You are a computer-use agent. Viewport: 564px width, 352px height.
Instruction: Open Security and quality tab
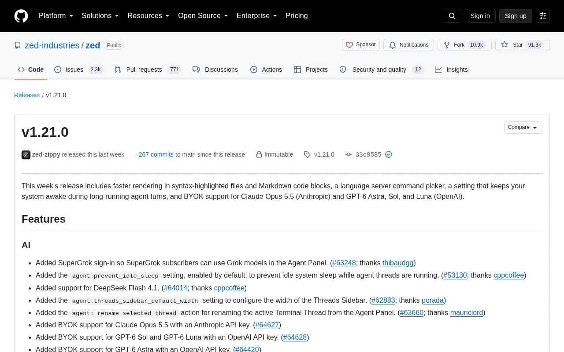tap(381, 70)
